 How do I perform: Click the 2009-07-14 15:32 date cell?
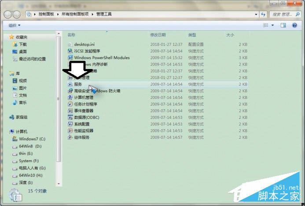coord(166,58)
